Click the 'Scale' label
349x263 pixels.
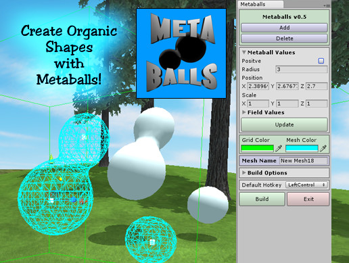(249, 95)
